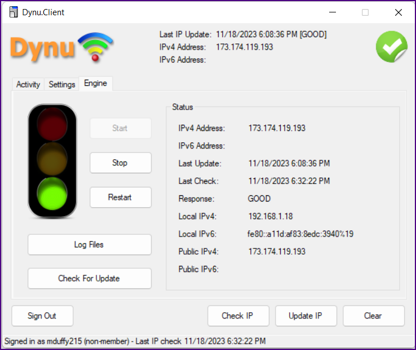Click the Dynu.Client title bar app icon

click(14, 12)
